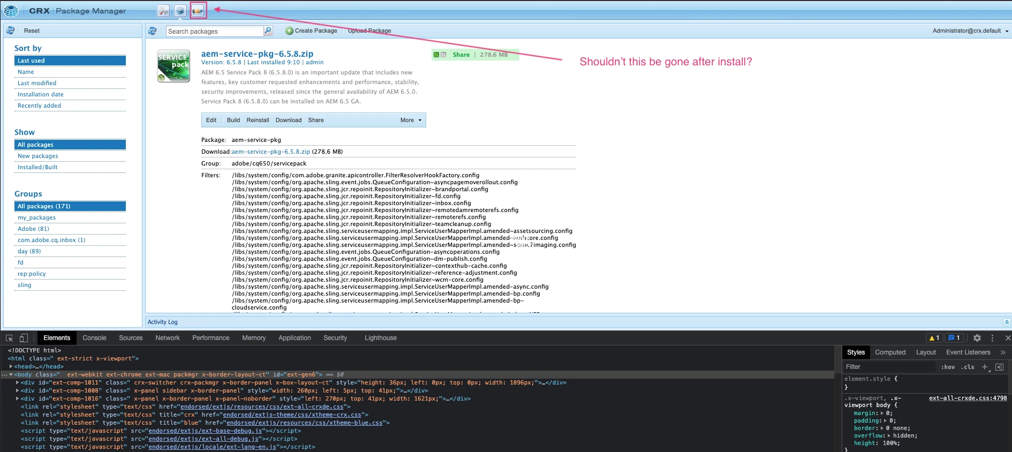Close the DevTools panel
This screenshot has width=1012, height=452.
click(x=1008, y=338)
